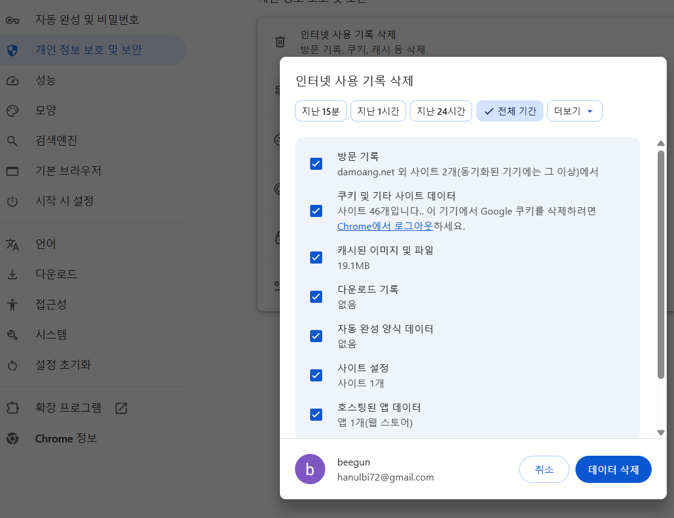The image size is (674, 518).
Task: Open the 시작 시 설정 page
Action: 93,201
